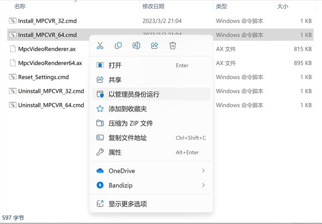Click the Delete trash can icon
The width and height of the screenshot is (322, 224).
[173, 46]
